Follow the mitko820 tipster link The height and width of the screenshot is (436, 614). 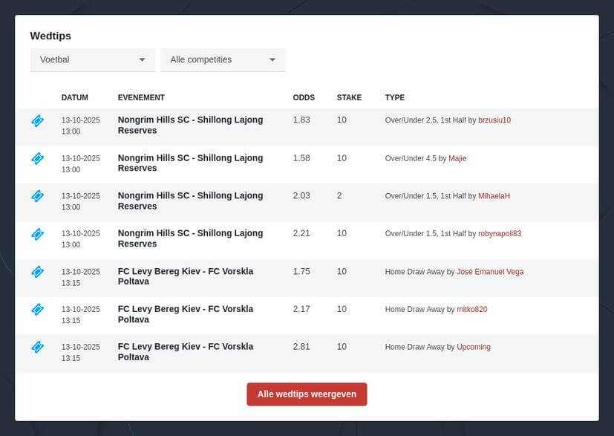471,309
